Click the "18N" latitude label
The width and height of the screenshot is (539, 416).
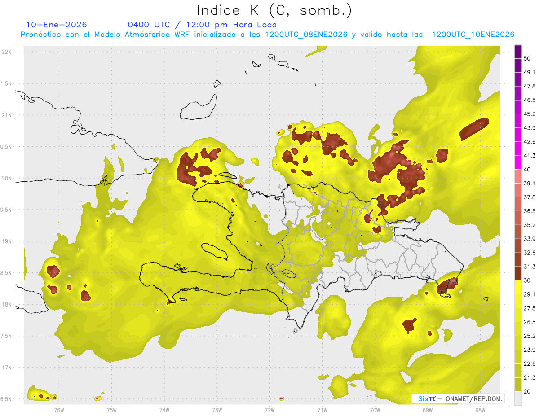click(x=8, y=305)
